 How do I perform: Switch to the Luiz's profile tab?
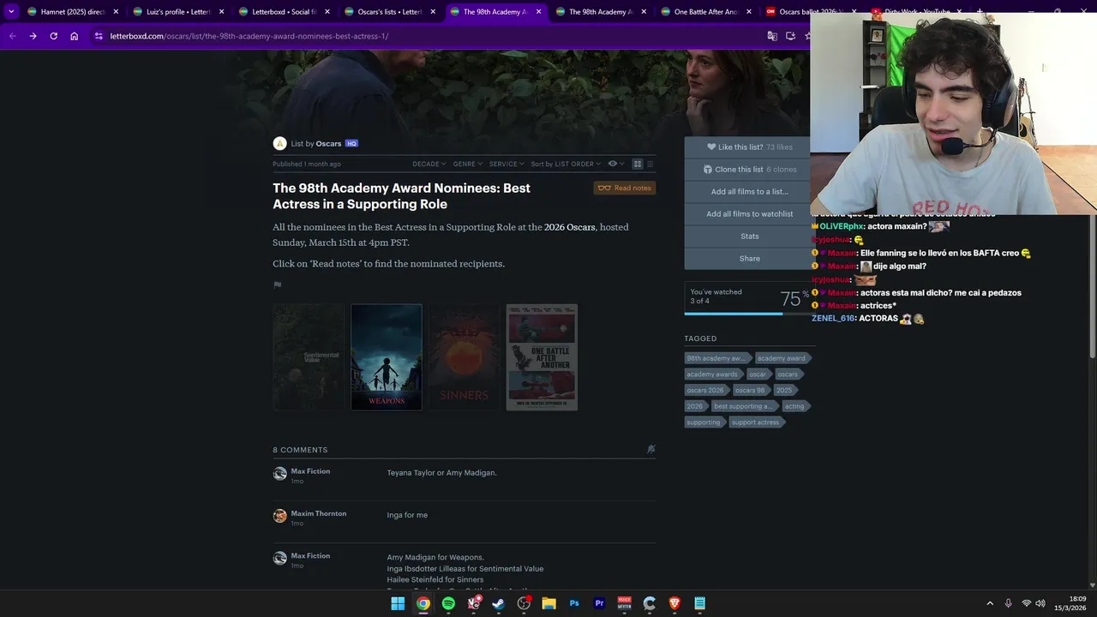[178, 12]
